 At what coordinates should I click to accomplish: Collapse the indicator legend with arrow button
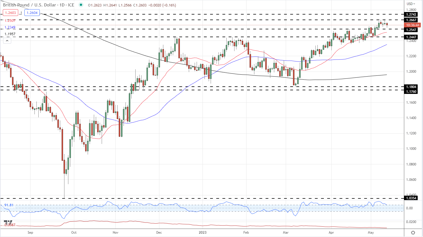[7, 41]
